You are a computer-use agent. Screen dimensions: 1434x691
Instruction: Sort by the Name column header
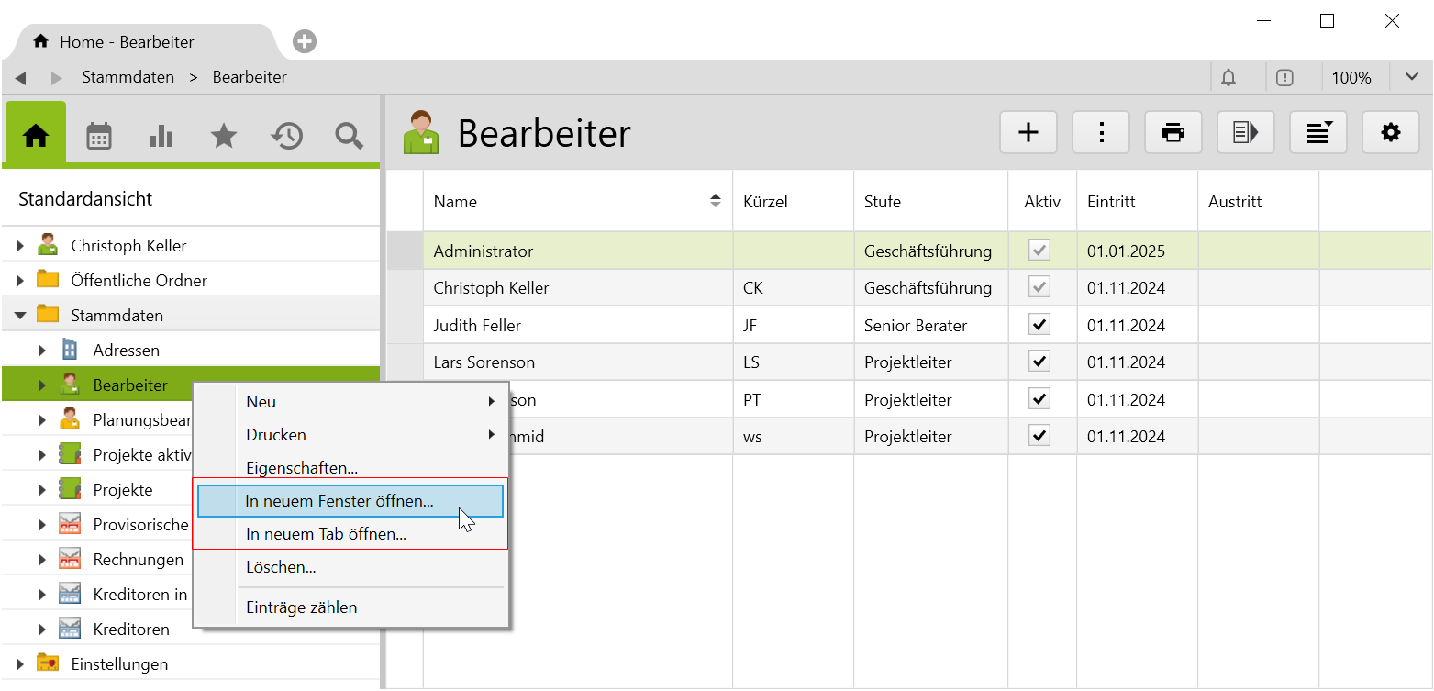[x=456, y=202]
